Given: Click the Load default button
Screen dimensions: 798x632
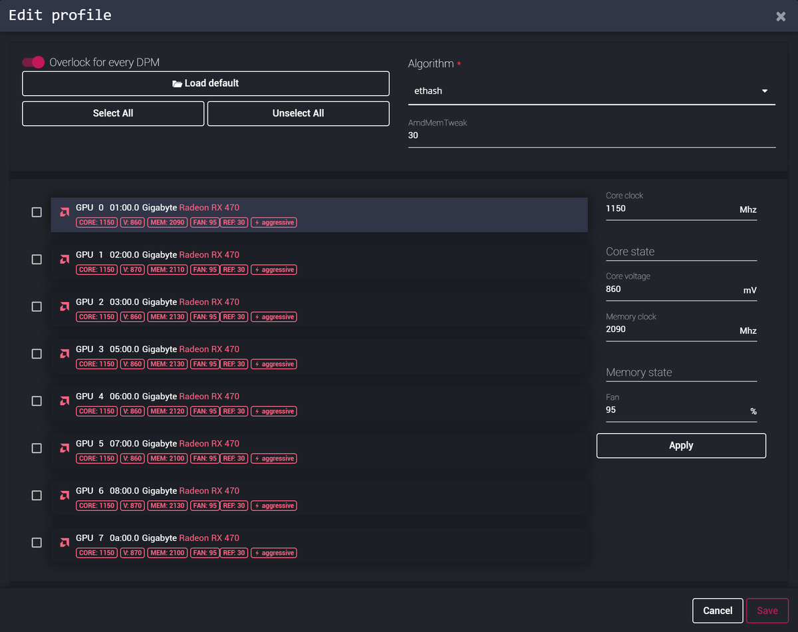Looking at the screenshot, I should pos(205,84).
